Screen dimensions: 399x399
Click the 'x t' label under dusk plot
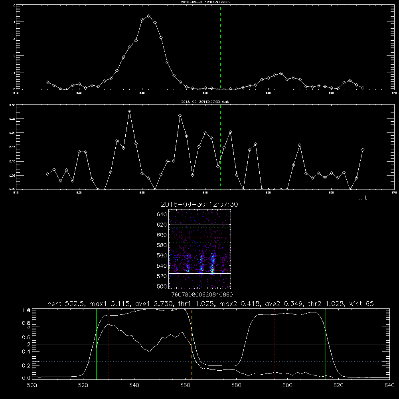[x=363, y=198]
